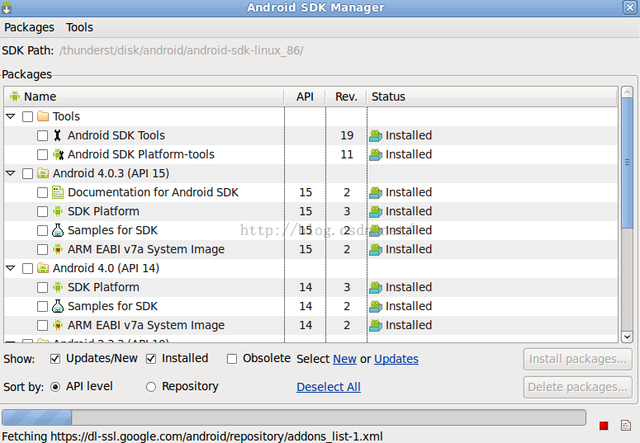The width and height of the screenshot is (640, 443).
Task: Click the wrench icon beside Android SDK Tools
Action: pos(58,135)
